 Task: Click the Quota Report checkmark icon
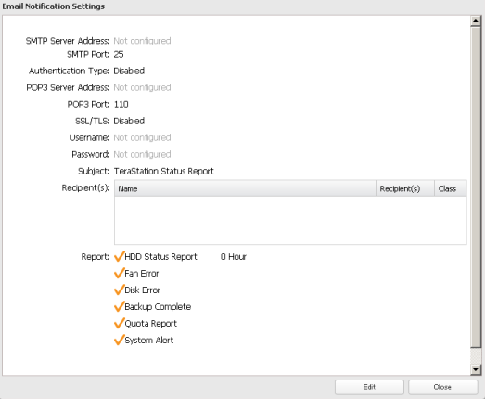click(119, 323)
